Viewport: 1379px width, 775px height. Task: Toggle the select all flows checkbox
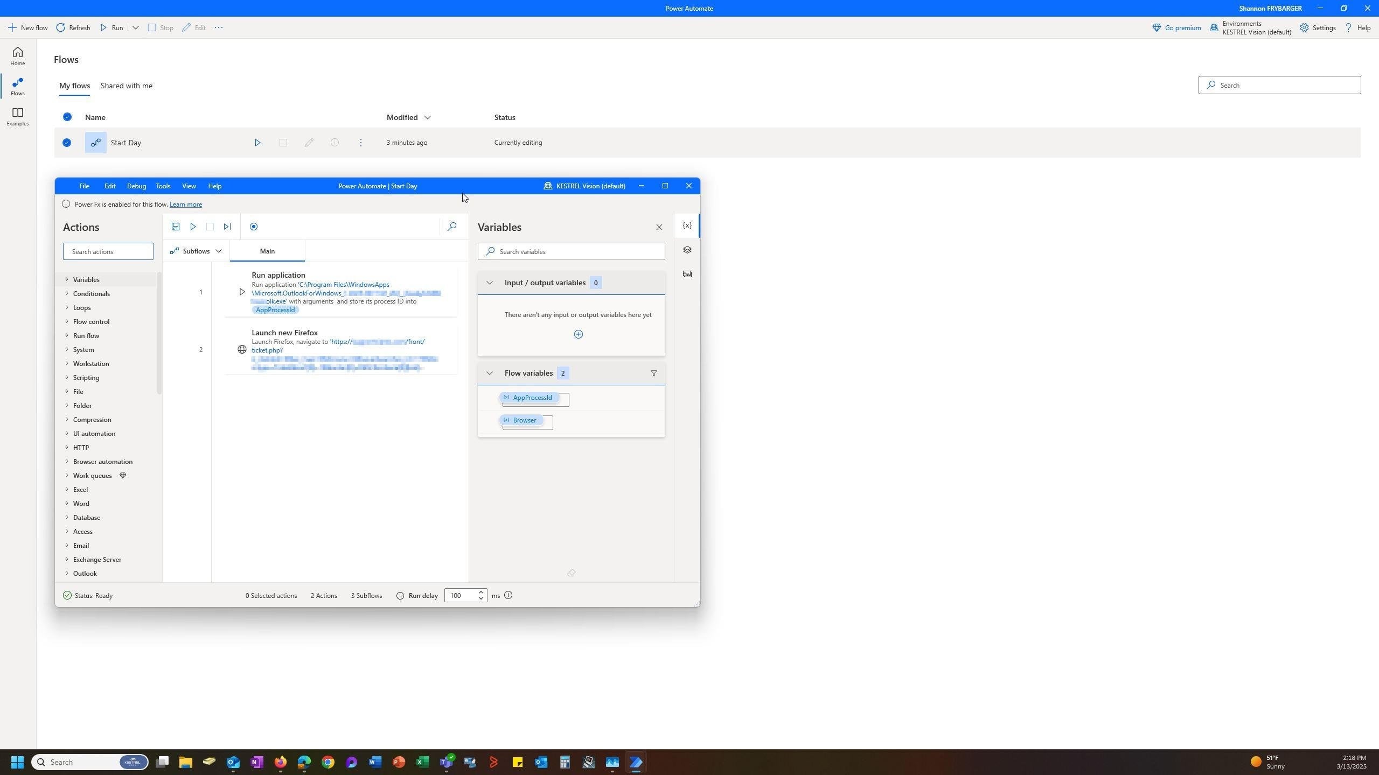(x=67, y=117)
